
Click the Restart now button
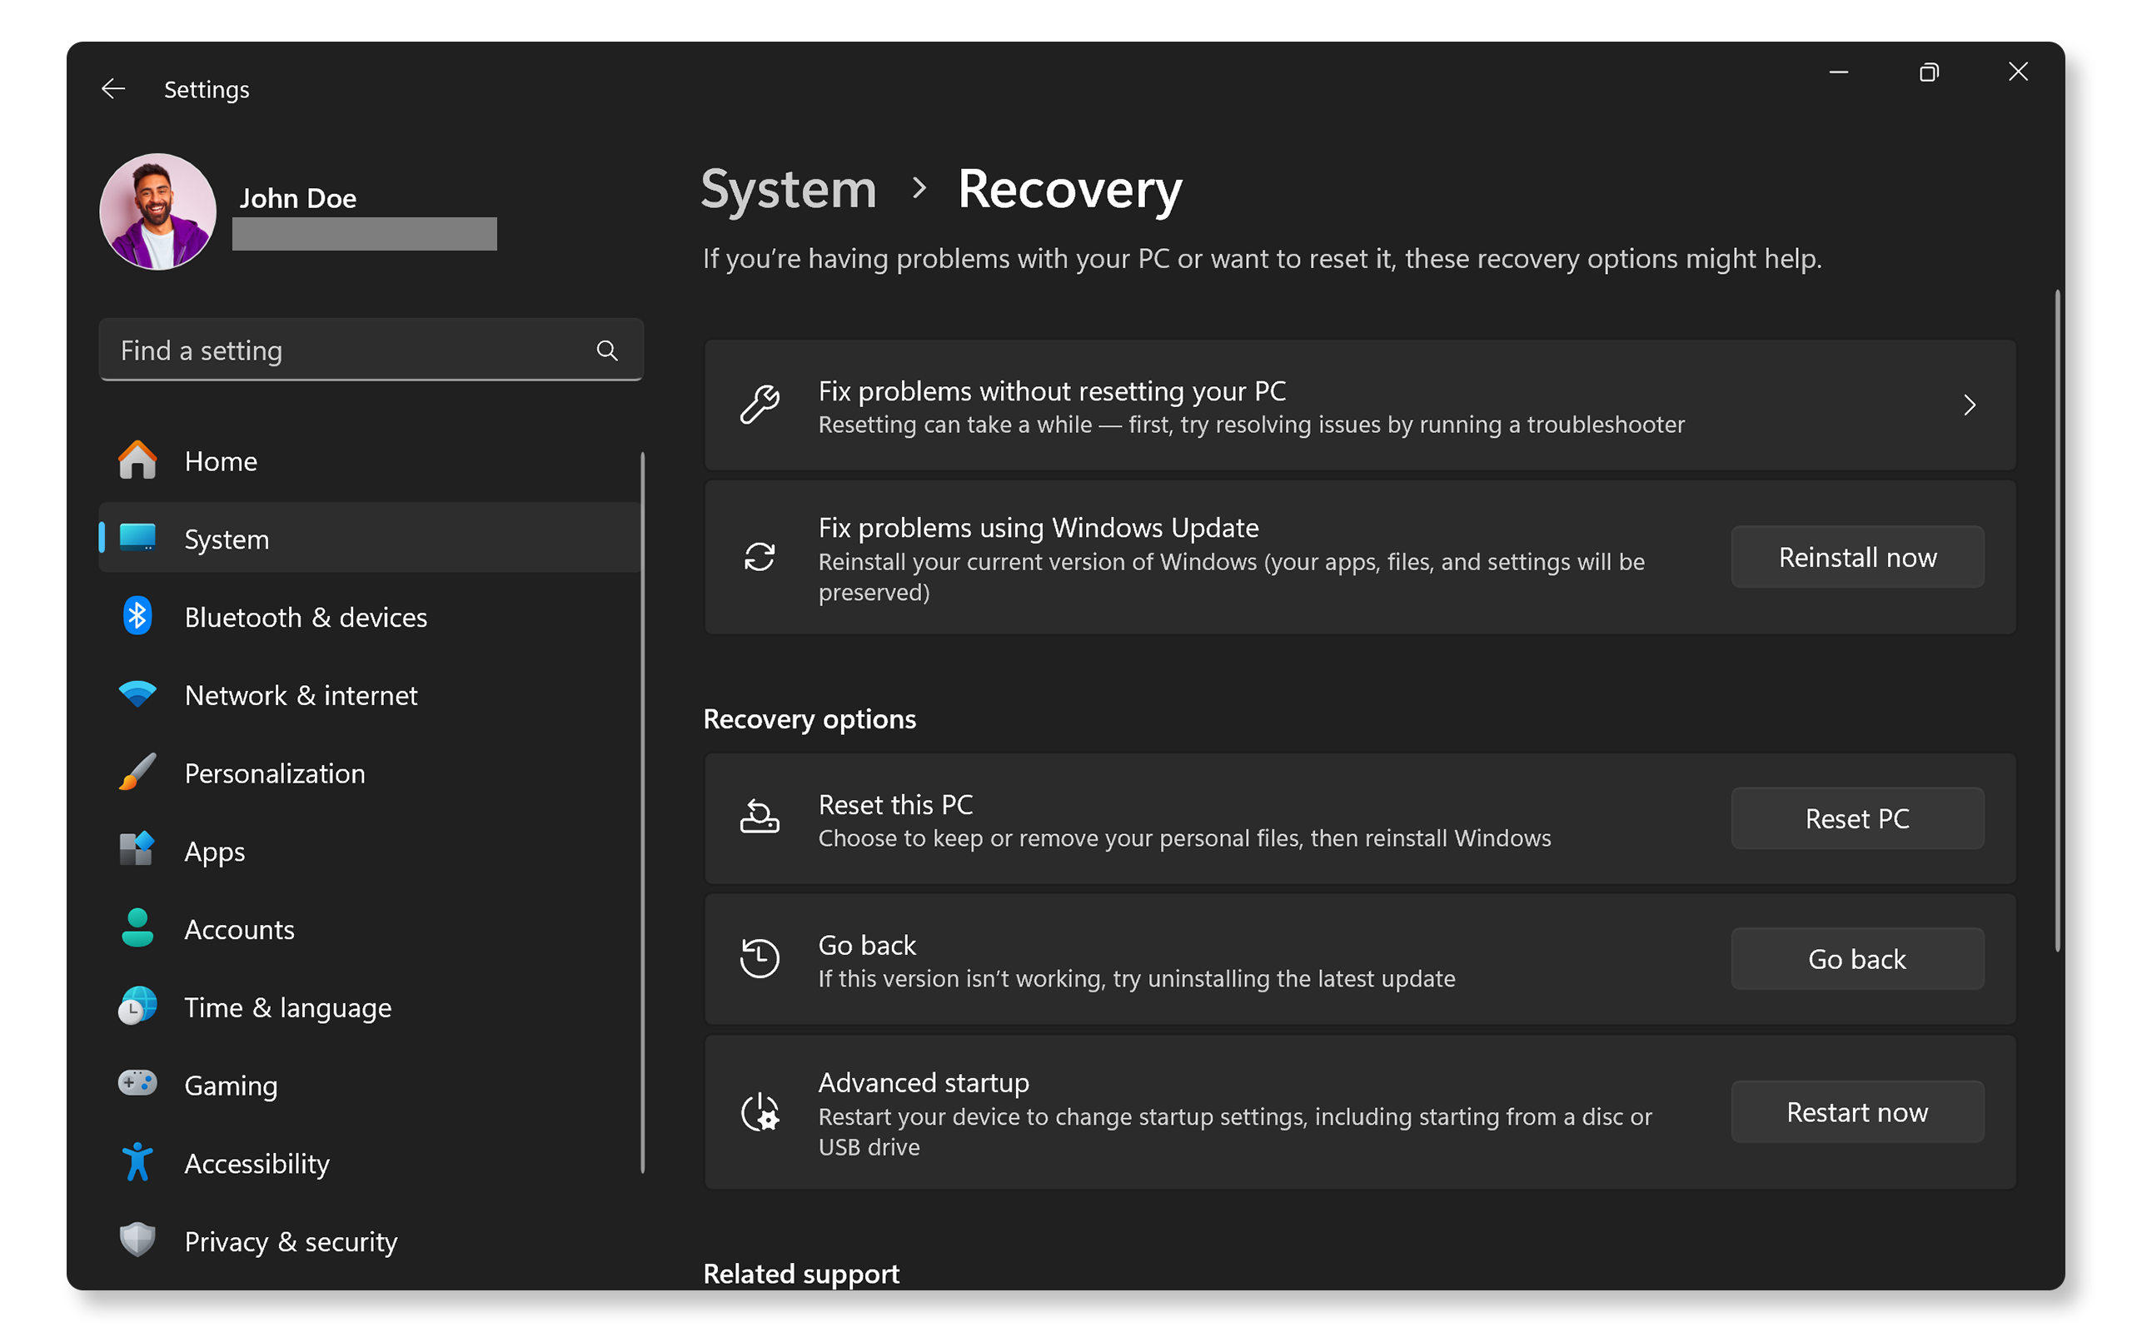pyautogui.click(x=1857, y=1111)
